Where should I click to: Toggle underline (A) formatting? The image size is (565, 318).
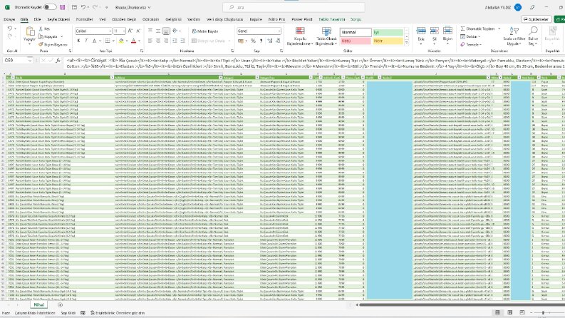tap(94, 41)
